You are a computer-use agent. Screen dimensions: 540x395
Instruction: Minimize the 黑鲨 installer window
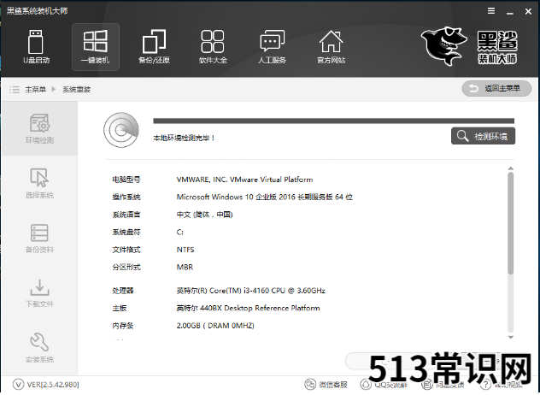pos(510,12)
